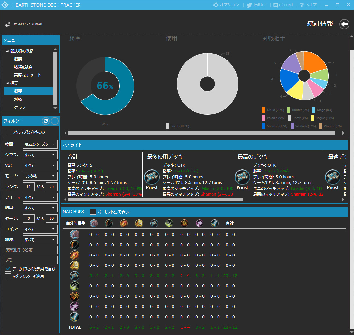
Task: Select the Priest class icon in matchup rows
Action: [x=75, y=276]
